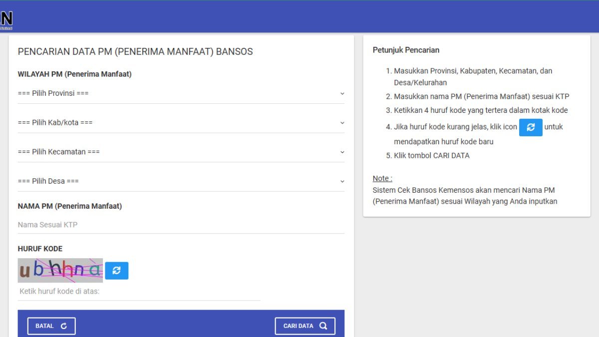Screen dimensions: 599x337
Task: Click the chevron arrow on the Provinsi row
Action: 342,93
